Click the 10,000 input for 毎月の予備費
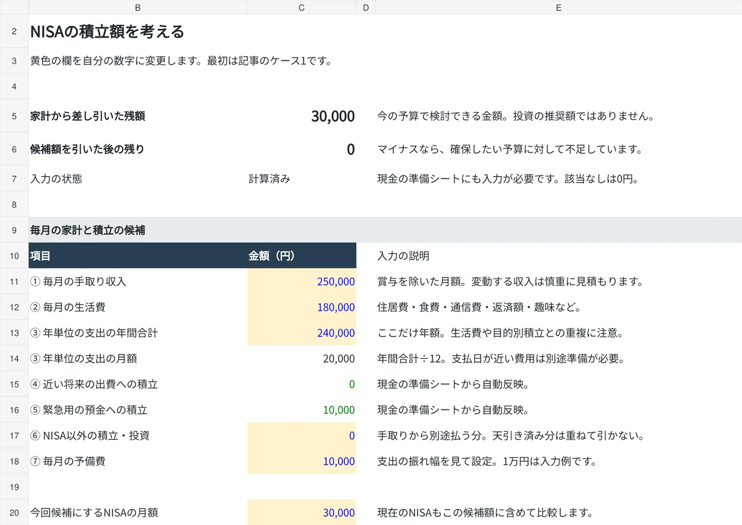 pyautogui.click(x=301, y=461)
